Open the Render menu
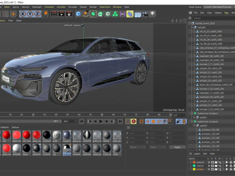Image resolution: width=235 pixels, height=176 pixels. [x=93, y=7]
